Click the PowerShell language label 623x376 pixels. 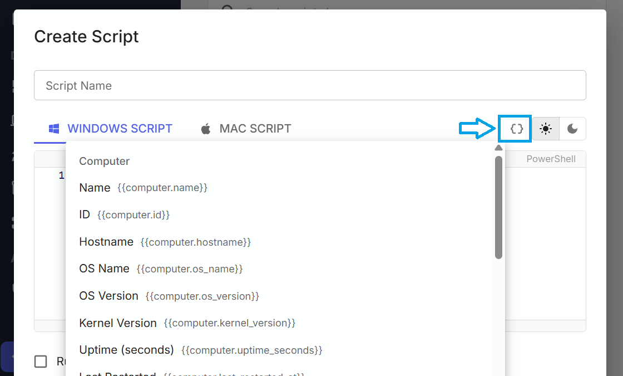click(551, 159)
